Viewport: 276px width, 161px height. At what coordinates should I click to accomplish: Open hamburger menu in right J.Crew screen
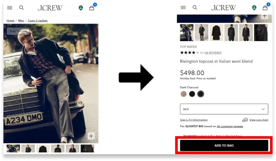pyautogui.click(x=183, y=7)
